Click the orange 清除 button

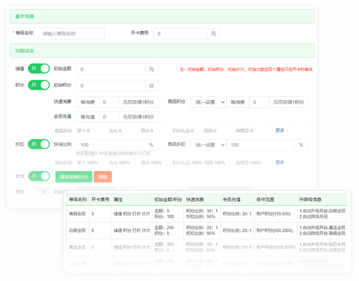coord(103,177)
